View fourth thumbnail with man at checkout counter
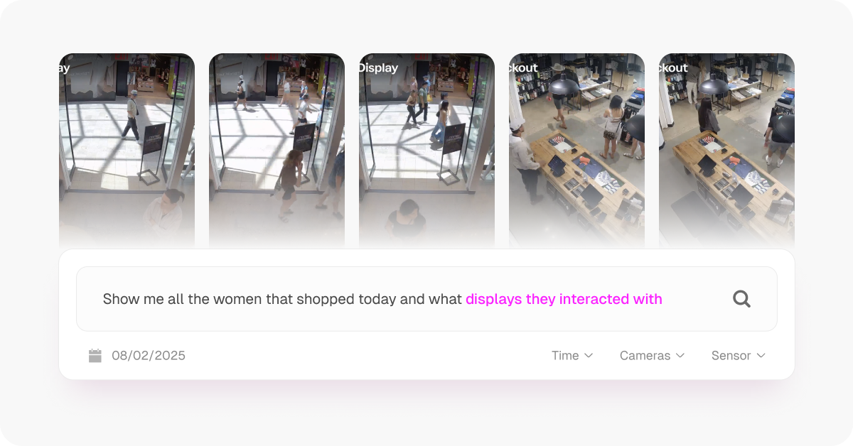The width and height of the screenshot is (853, 446). (576, 149)
